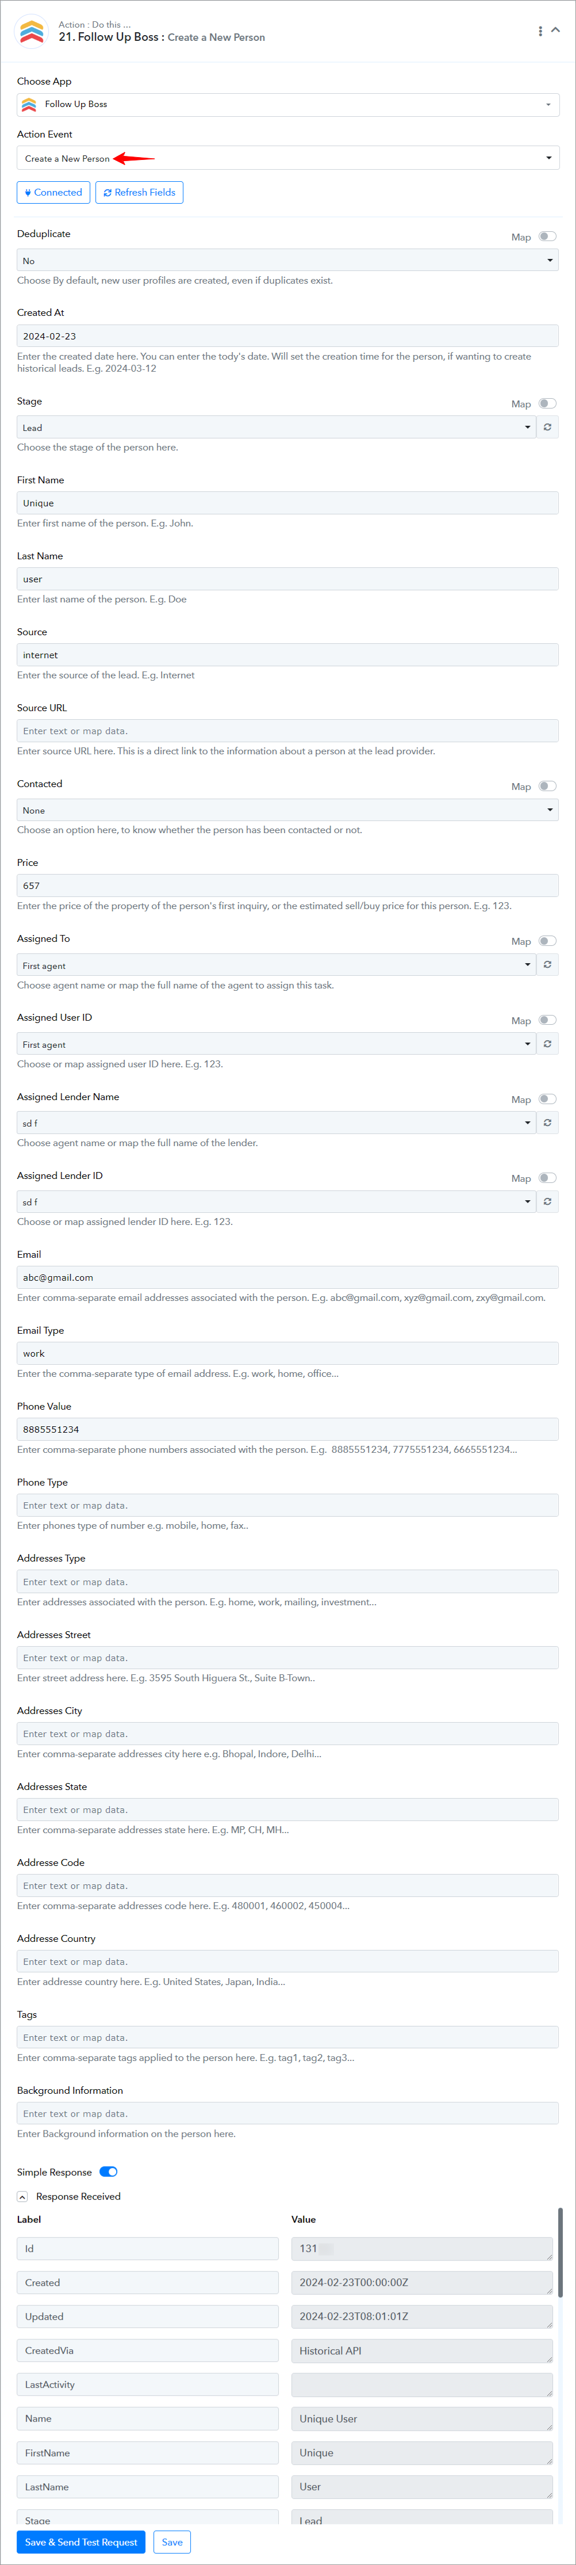Collapse the Response Received section

point(22,2197)
